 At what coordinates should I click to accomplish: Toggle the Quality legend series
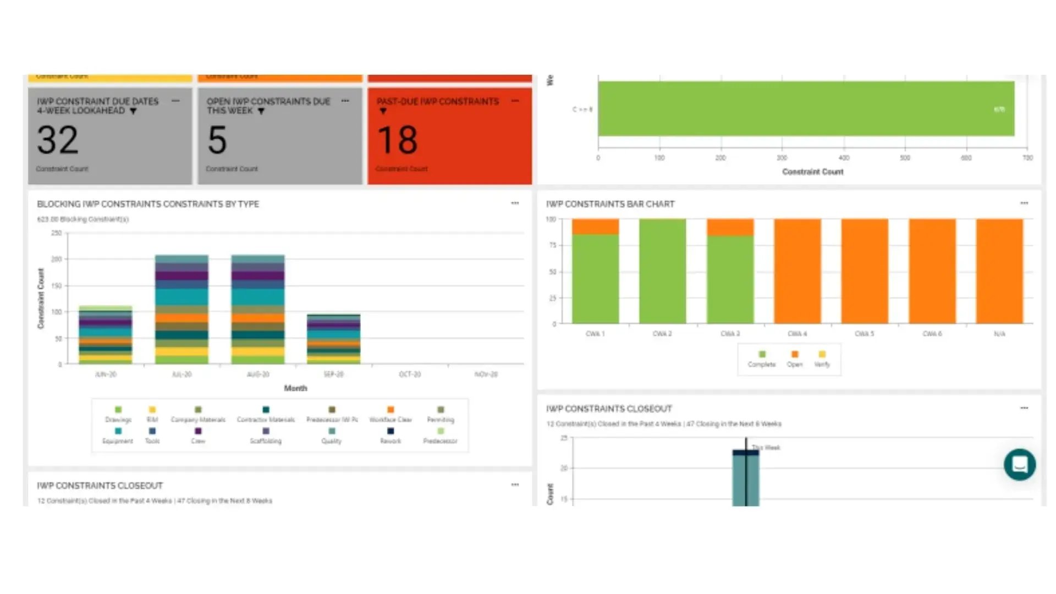click(x=332, y=436)
